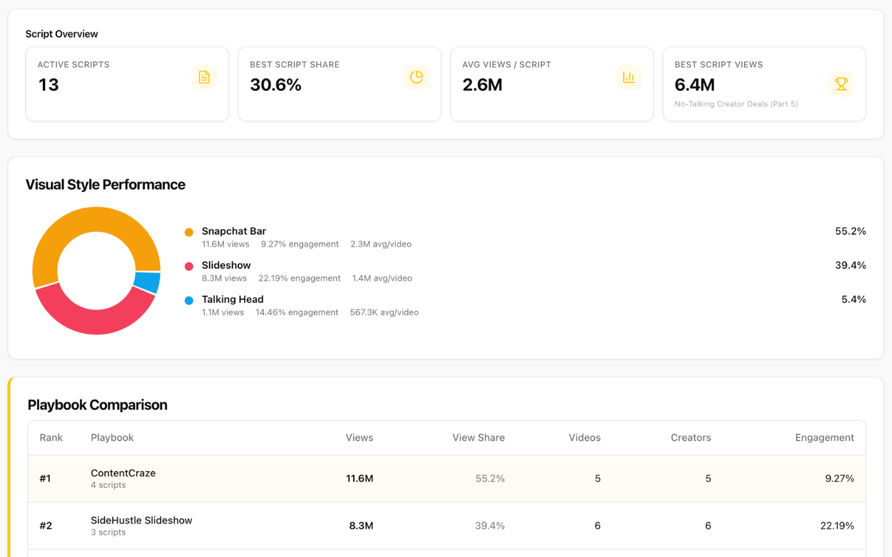
Task: Click the bar chart icon on Avg Views card
Action: (629, 77)
